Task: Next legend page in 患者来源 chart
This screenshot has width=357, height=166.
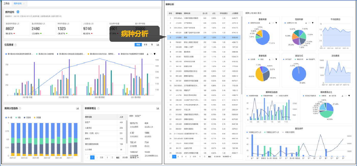Action: 276,23
